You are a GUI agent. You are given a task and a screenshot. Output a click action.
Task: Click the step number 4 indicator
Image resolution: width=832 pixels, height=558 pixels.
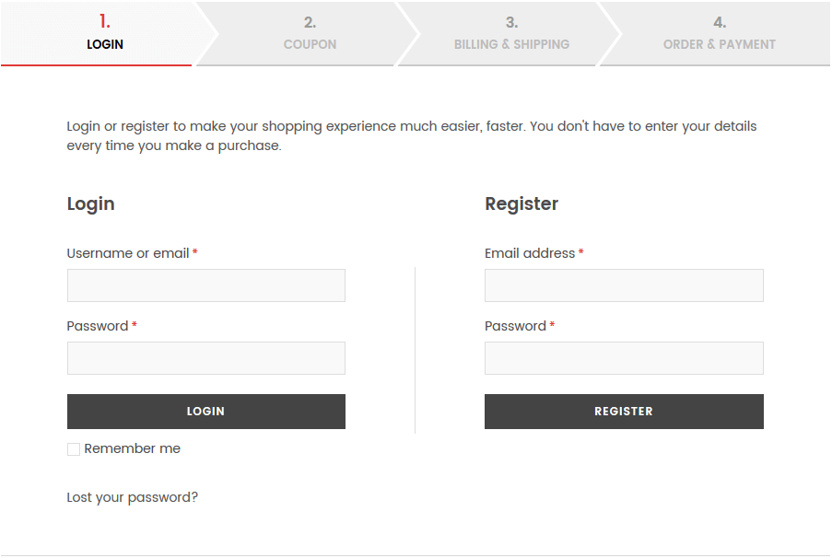(720, 22)
